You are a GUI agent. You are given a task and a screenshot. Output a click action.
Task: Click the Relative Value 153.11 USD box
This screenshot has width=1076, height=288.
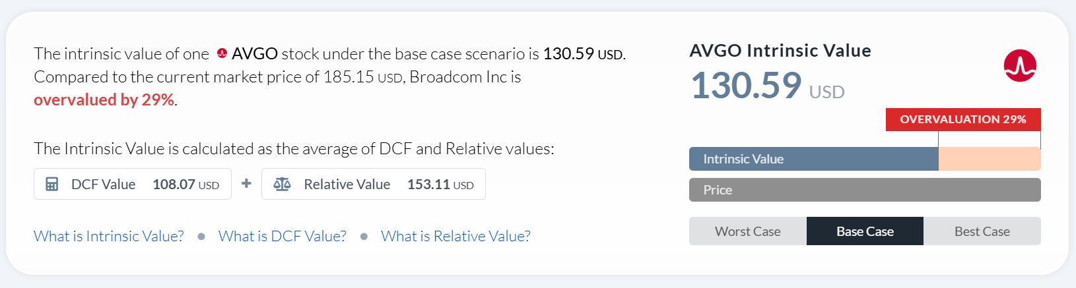click(374, 184)
